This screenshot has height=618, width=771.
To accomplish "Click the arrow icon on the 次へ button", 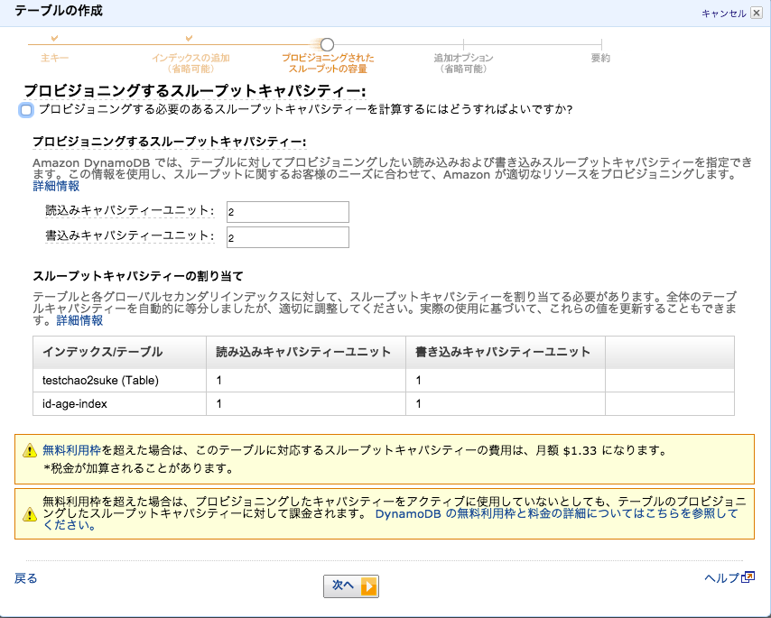I will [x=367, y=586].
